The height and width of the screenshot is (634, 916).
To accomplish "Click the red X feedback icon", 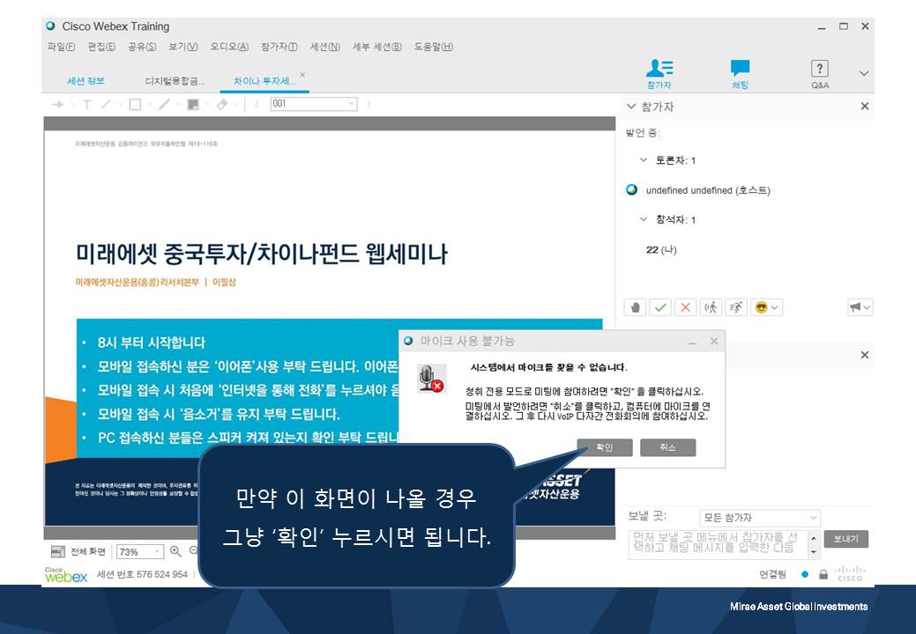I will point(684,306).
